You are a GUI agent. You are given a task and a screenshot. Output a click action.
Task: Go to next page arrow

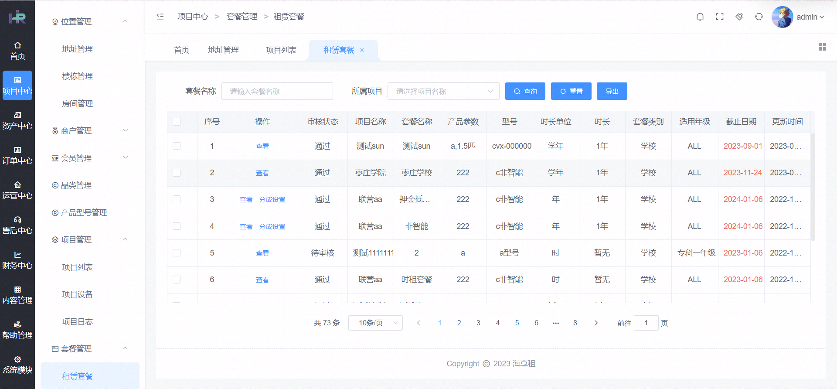coord(596,323)
